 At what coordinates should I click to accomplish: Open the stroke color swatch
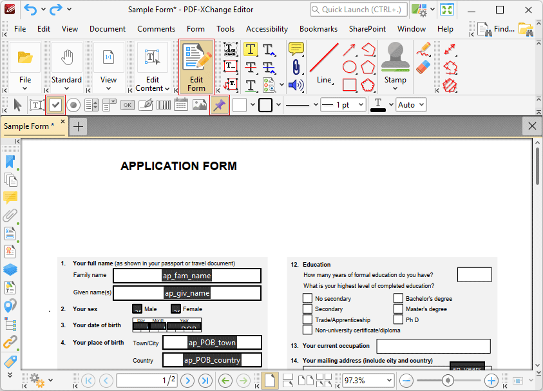pos(265,104)
